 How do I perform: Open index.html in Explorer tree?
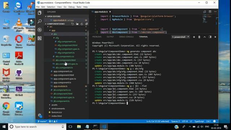[x=57, y=116]
